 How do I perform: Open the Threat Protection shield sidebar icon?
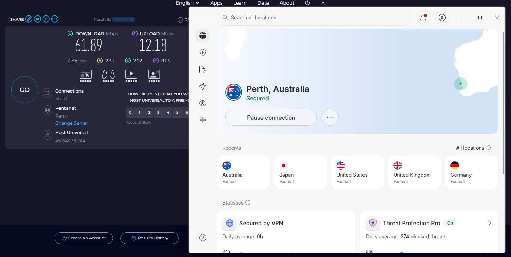[202, 52]
